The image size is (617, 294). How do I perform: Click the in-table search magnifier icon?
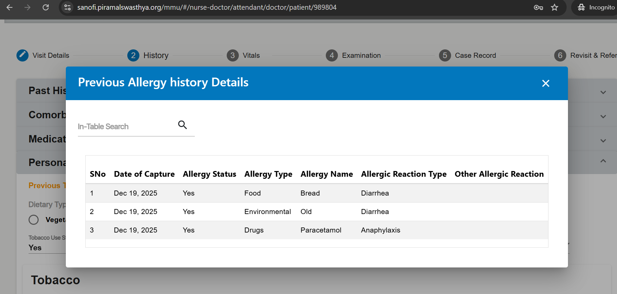pos(182,125)
